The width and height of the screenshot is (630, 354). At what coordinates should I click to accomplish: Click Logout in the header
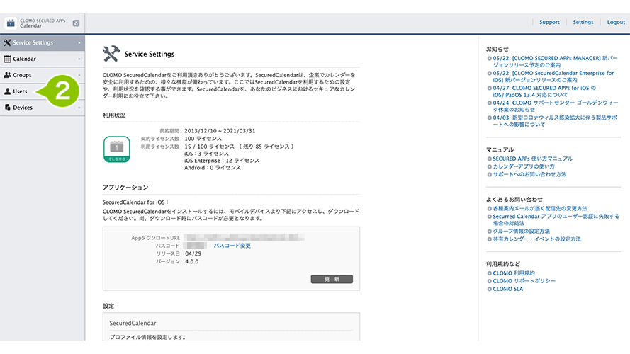click(x=616, y=22)
